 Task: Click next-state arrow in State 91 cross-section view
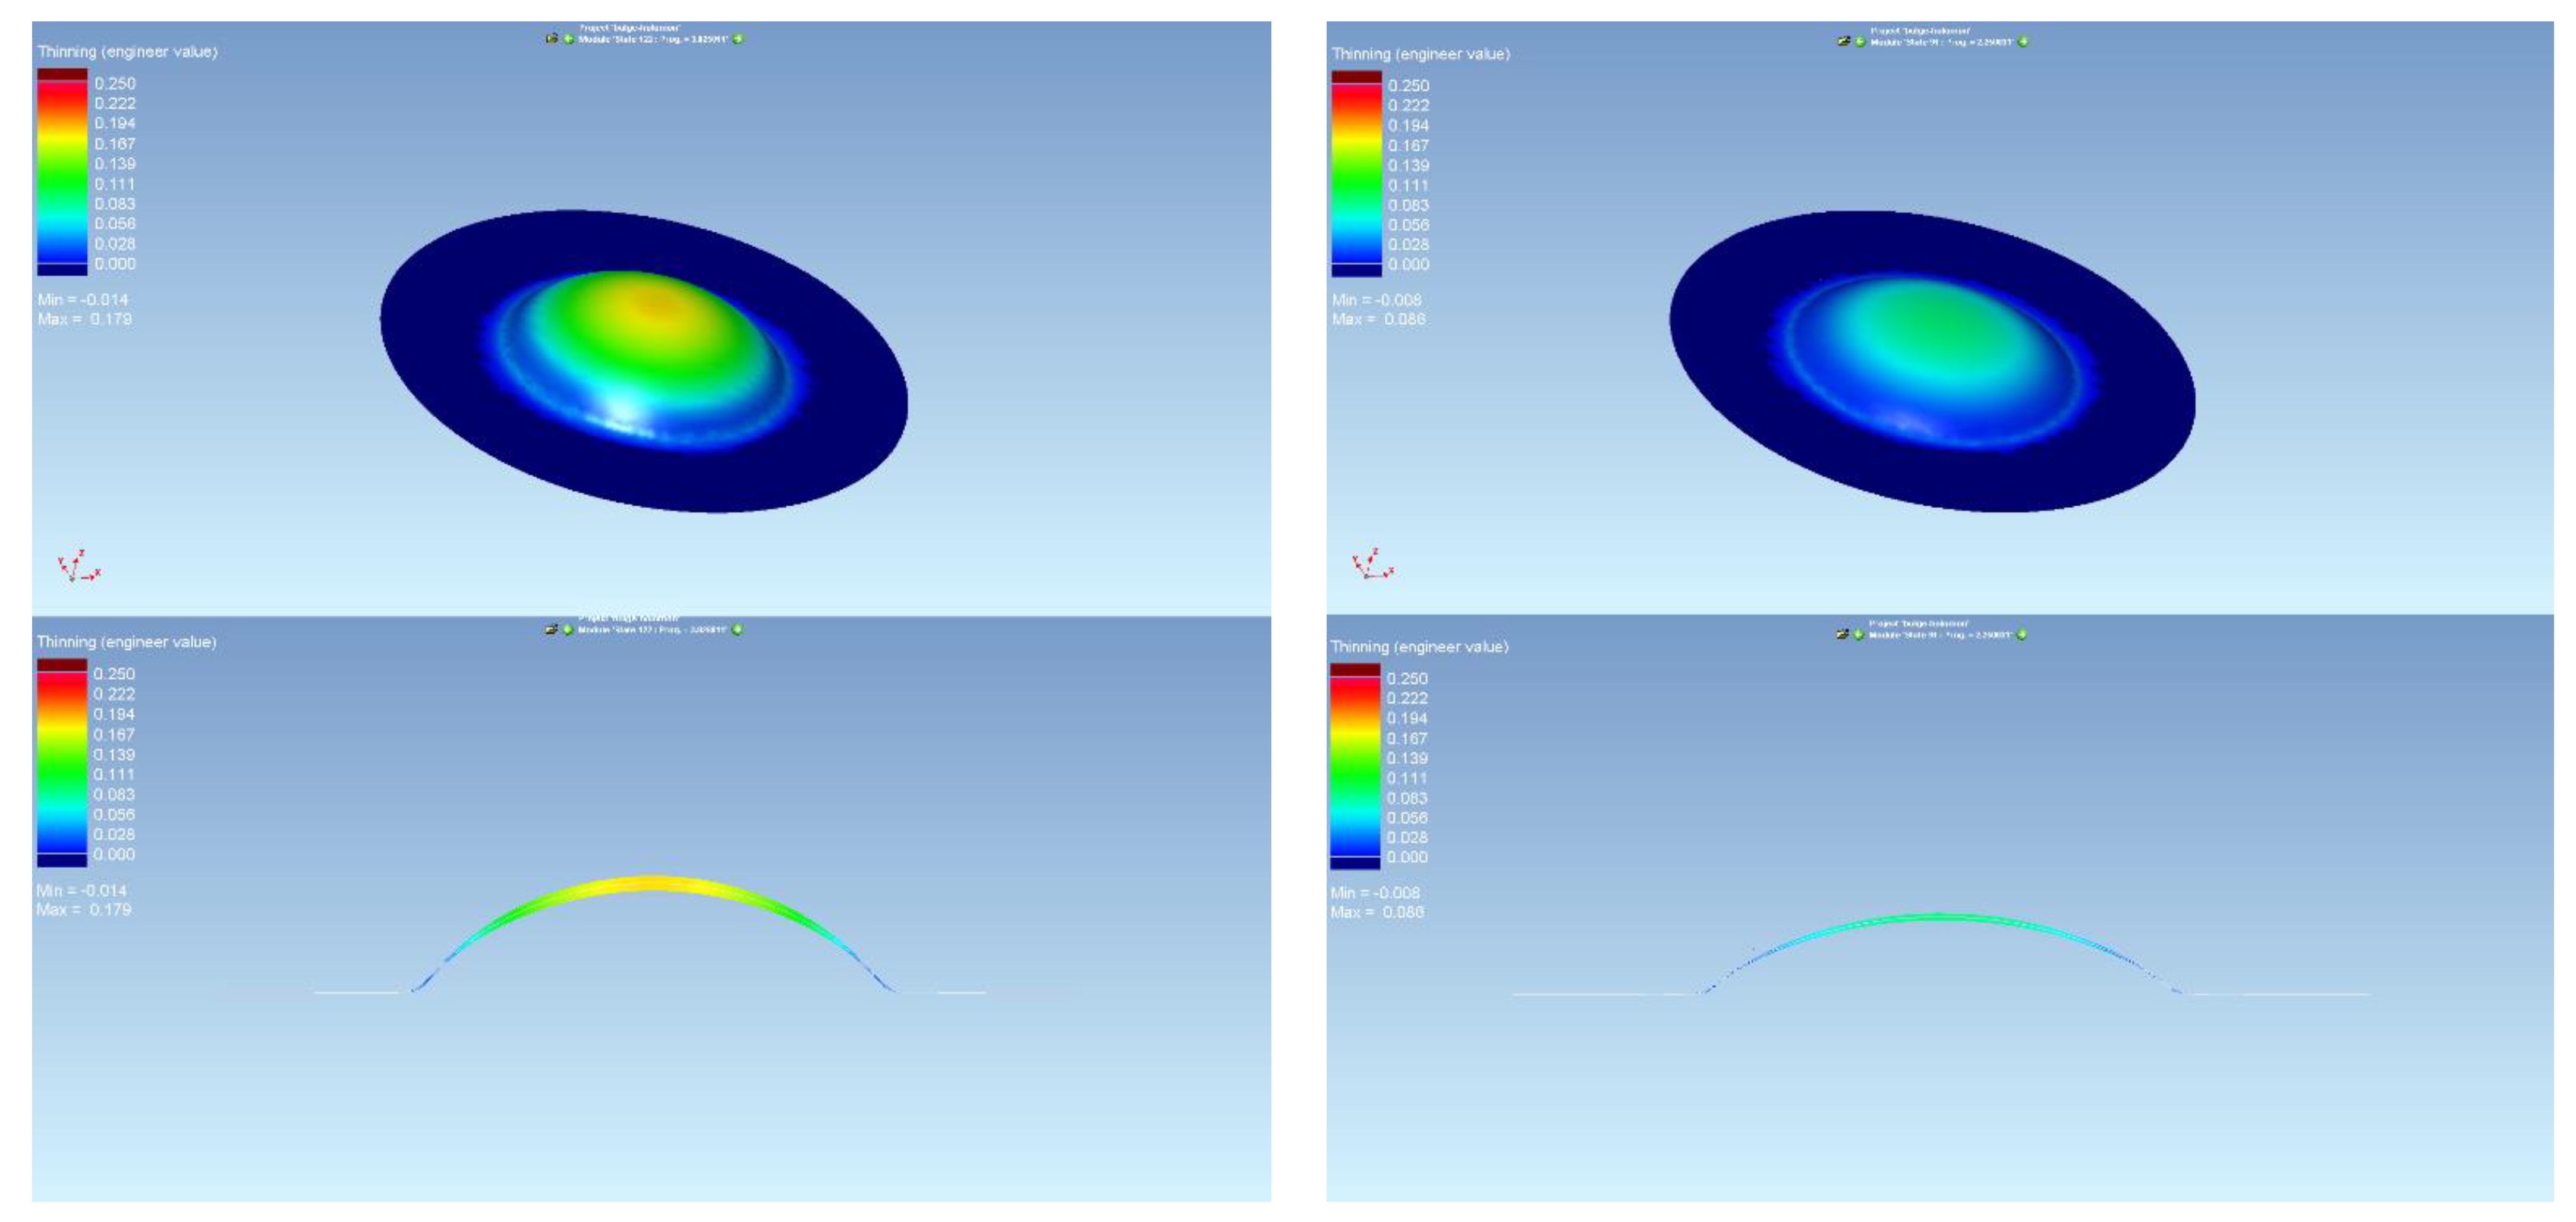2022,634
